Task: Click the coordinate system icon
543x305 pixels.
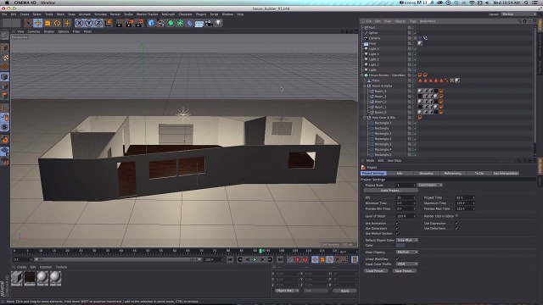Action: click(x=109, y=23)
